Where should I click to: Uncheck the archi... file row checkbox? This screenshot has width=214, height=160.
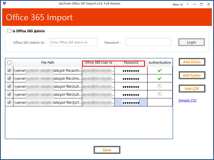click(x=9, y=70)
